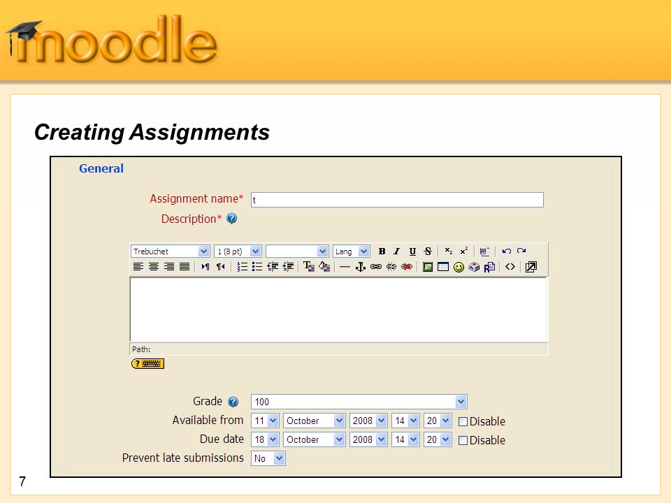
Task: Enlarge the editor to full screen
Action: [x=531, y=267]
